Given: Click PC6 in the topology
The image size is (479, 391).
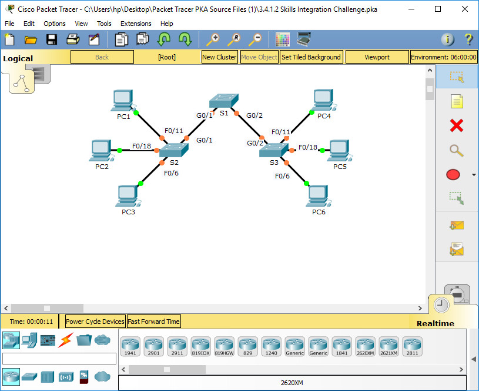Looking at the screenshot, I should (319, 196).
